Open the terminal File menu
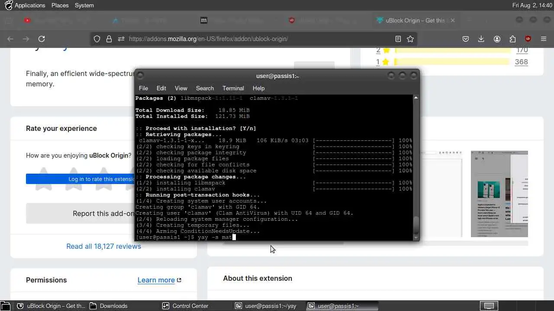Image resolution: width=554 pixels, height=311 pixels. point(143,88)
